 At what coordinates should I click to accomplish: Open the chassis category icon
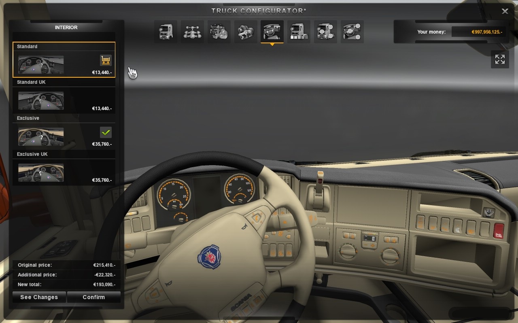[192, 32]
